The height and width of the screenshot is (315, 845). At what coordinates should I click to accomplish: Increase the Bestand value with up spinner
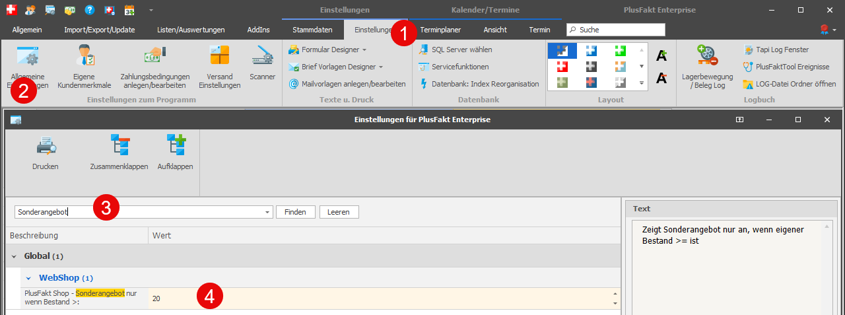(x=615, y=294)
